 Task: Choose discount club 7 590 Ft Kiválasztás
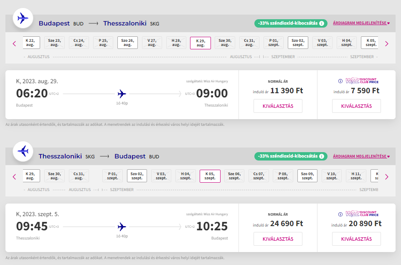[356, 106]
